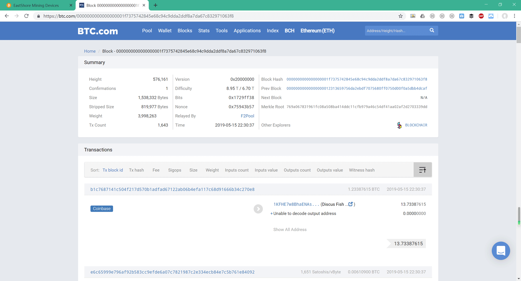Click the Home breadcrumb link
This screenshot has width=521, height=281.
(90, 51)
